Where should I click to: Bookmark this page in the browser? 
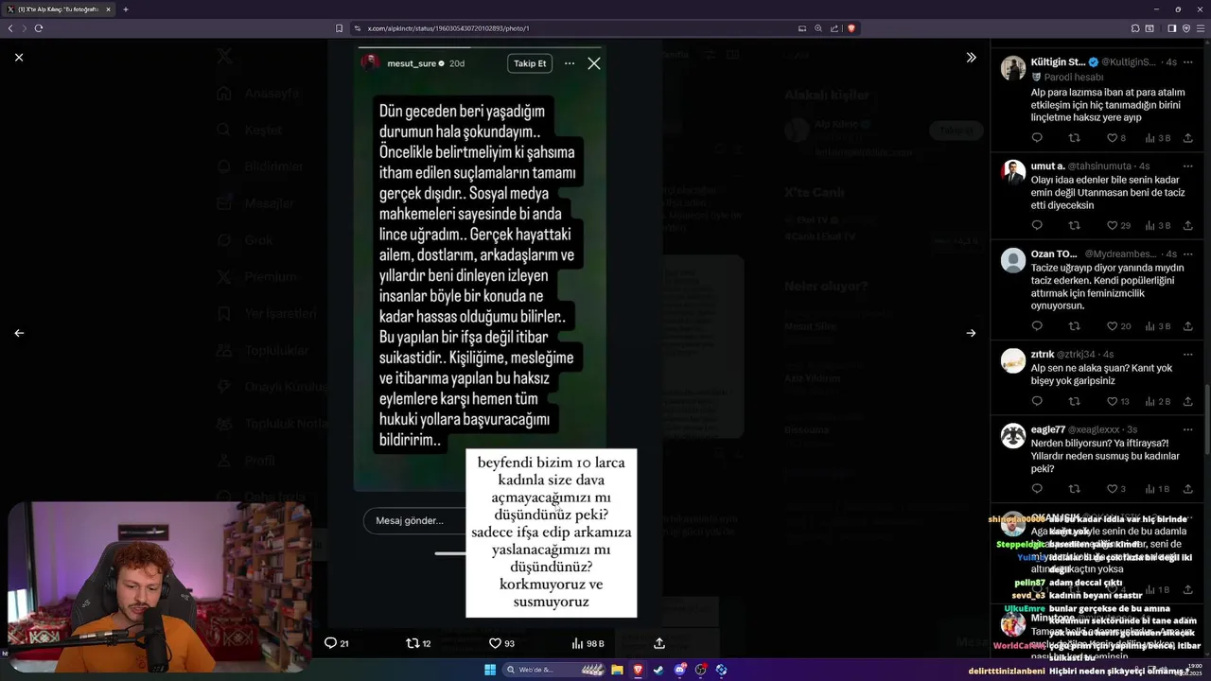[340, 28]
